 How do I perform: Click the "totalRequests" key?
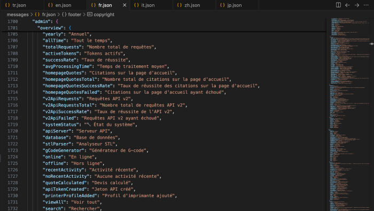pos(62,47)
